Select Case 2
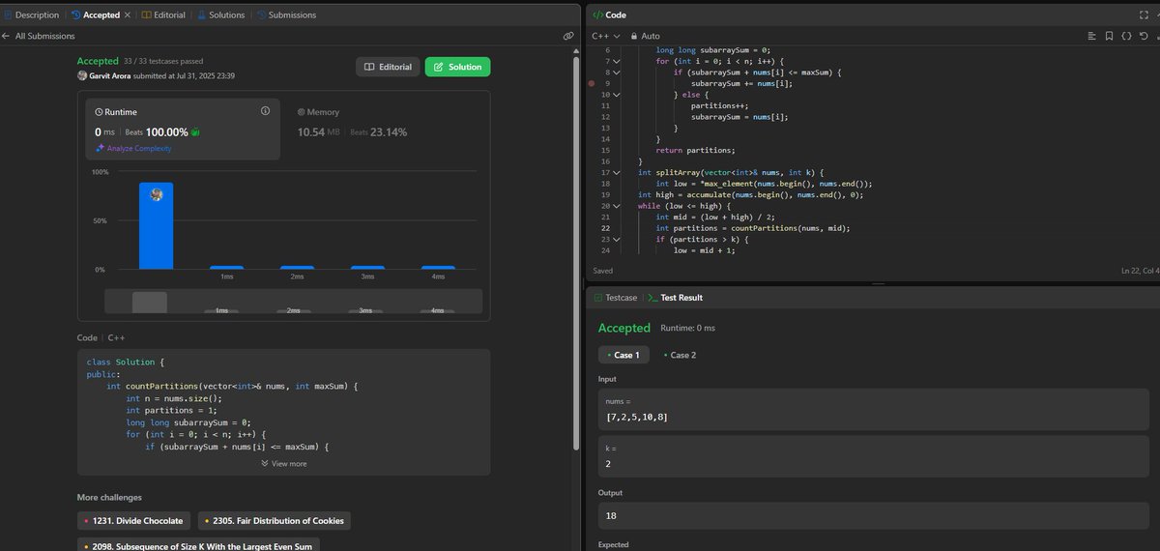This screenshot has width=1160, height=551. (680, 355)
